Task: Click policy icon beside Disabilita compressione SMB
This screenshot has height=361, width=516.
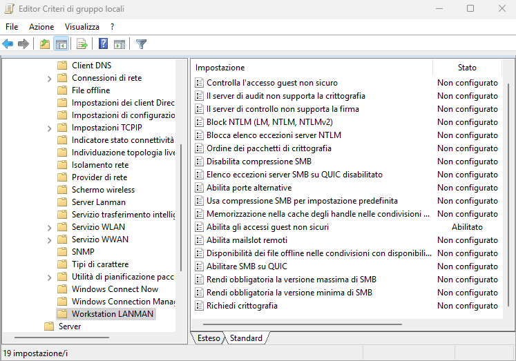Action: [x=199, y=162]
